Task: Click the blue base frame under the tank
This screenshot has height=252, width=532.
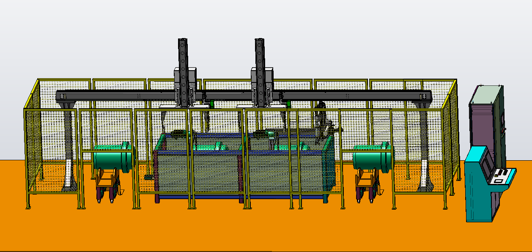Action: [199, 197]
